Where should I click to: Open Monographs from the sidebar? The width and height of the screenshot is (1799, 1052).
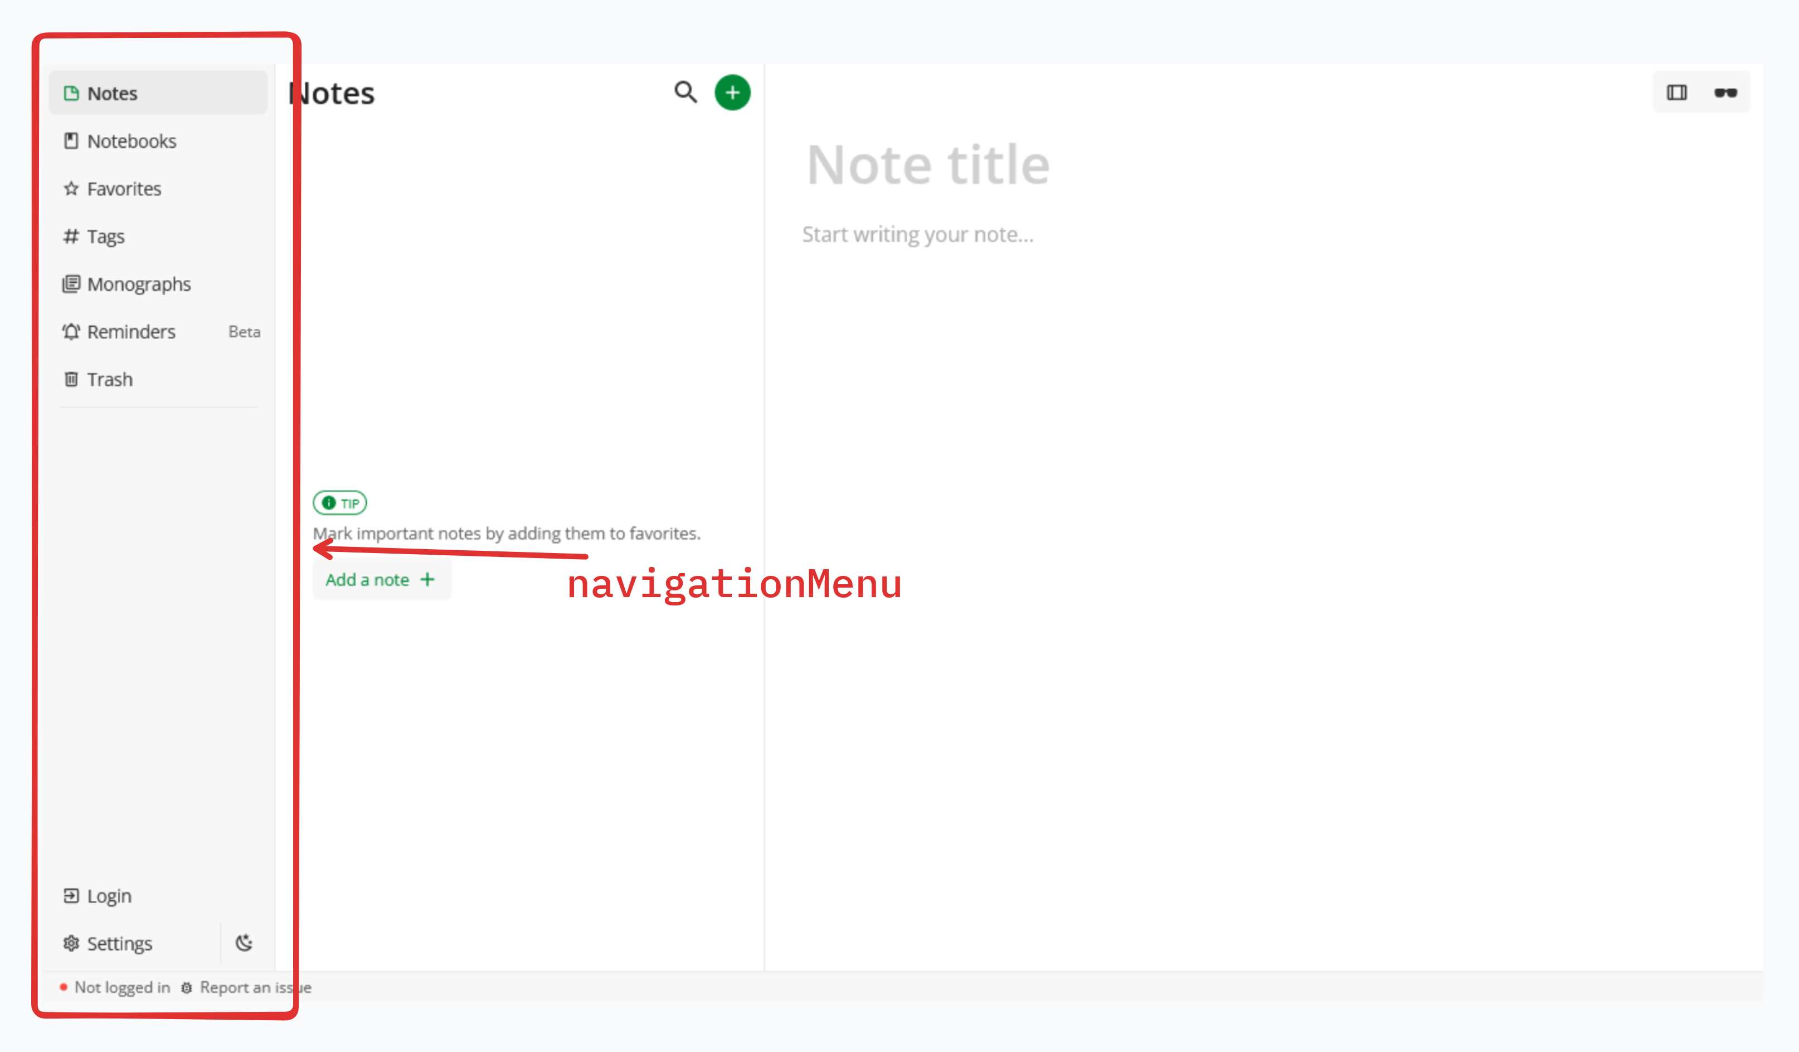pos(139,284)
